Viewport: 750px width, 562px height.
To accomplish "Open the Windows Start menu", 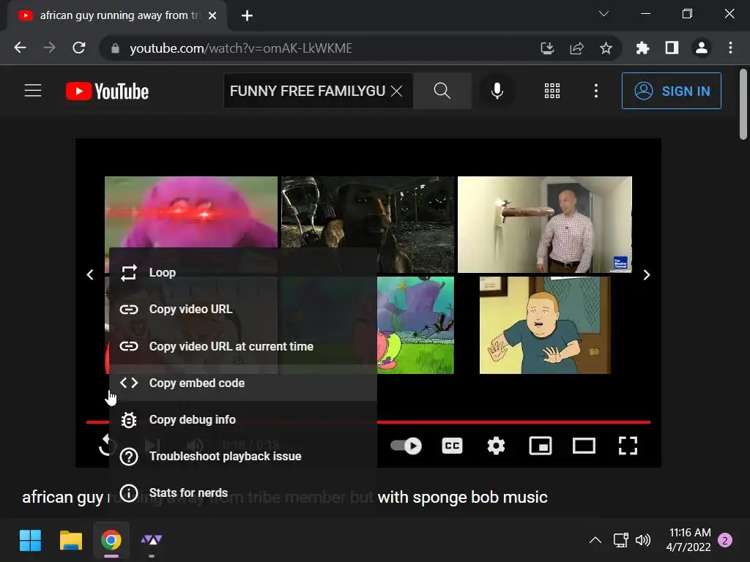I will 30,541.
